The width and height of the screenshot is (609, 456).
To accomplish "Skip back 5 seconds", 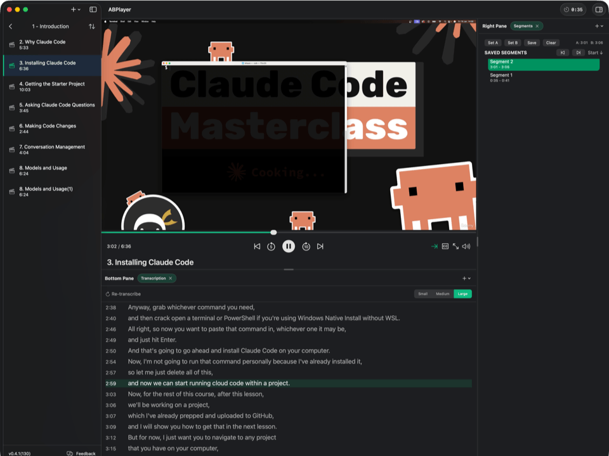I will pos(272,246).
